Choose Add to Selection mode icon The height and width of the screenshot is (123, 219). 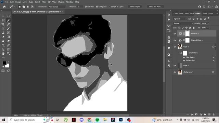point(24,7)
